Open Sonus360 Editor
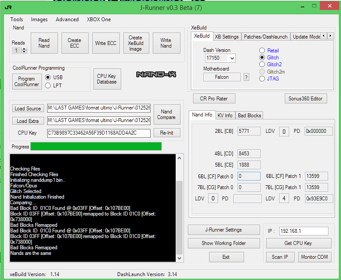Image resolution: width=341 pixels, height=280 pixels. (x=306, y=99)
